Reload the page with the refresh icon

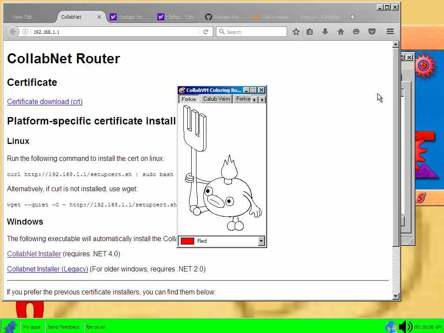pyautogui.click(x=206, y=32)
